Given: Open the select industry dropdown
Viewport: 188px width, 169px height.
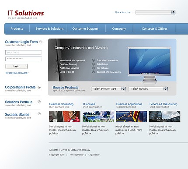Looking at the screenshot, I should point(148,89).
